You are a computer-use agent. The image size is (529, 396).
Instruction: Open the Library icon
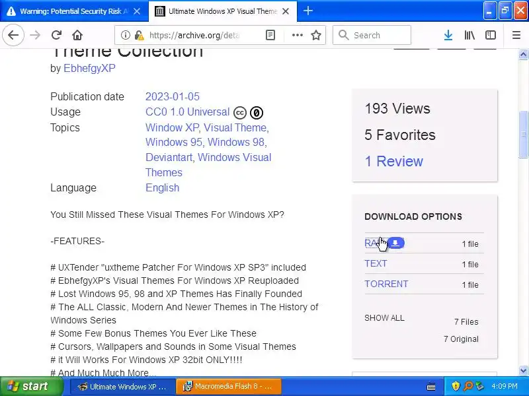point(469,35)
